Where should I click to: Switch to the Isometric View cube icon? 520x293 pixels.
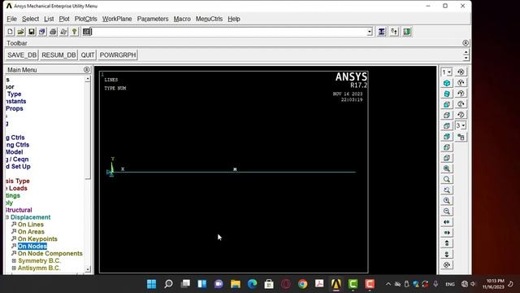click(x=447, y=83)
